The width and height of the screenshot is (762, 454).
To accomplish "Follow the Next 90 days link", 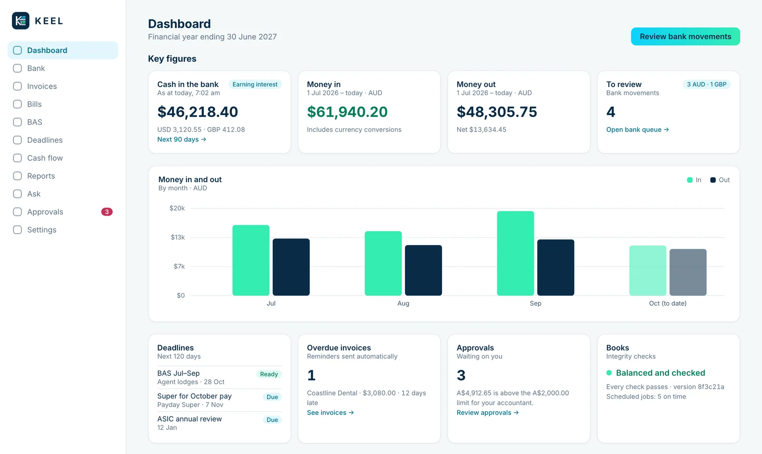I will coord(182,139).
